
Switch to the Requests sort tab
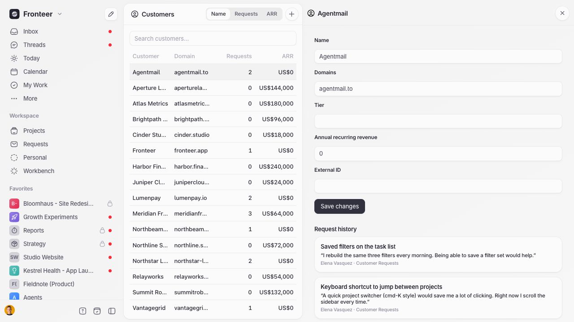tap(246, 14)
